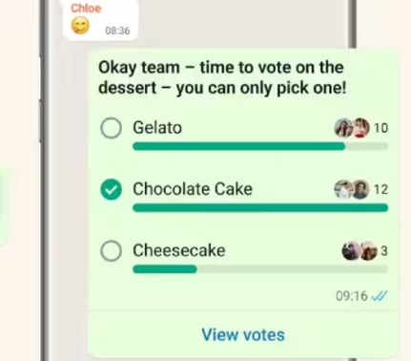The height and width of the screenshot is (361, 411).
Task: Tap Chloe's sender name
Action: point(86,8)
